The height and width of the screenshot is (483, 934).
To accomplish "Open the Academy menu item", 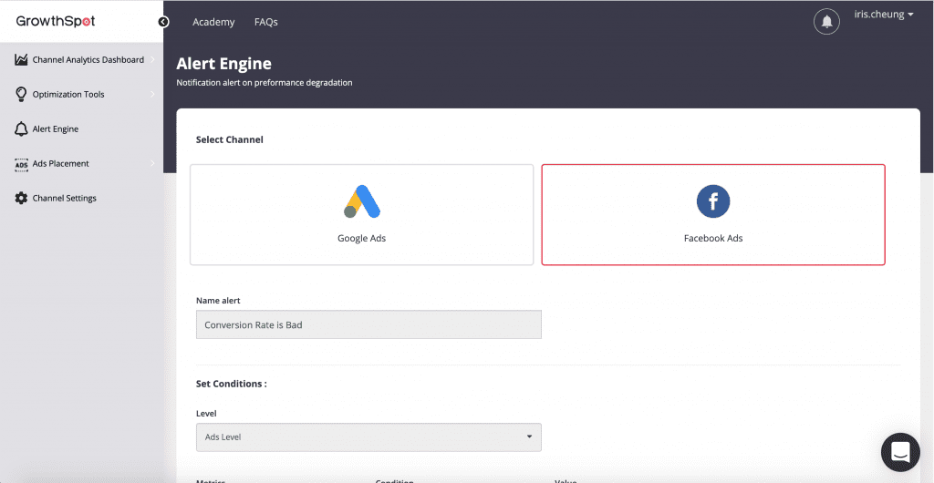I will (x=213, y=22).
